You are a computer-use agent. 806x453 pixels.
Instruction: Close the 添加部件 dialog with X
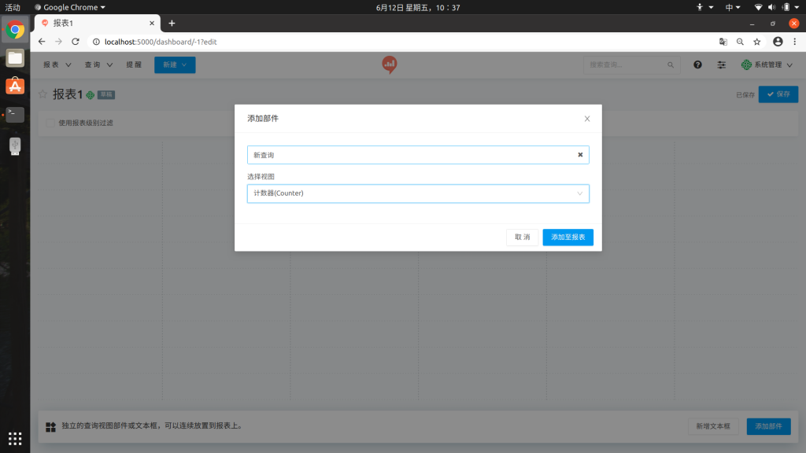(586, 119)
